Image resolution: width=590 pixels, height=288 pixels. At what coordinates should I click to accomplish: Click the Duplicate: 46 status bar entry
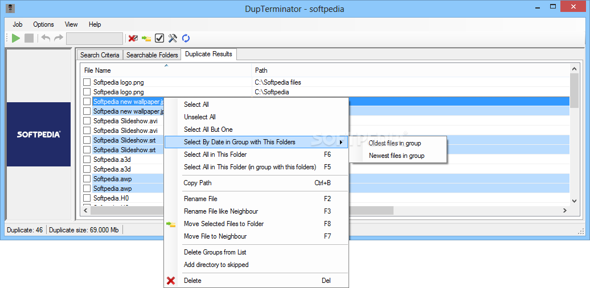(26, 230)
